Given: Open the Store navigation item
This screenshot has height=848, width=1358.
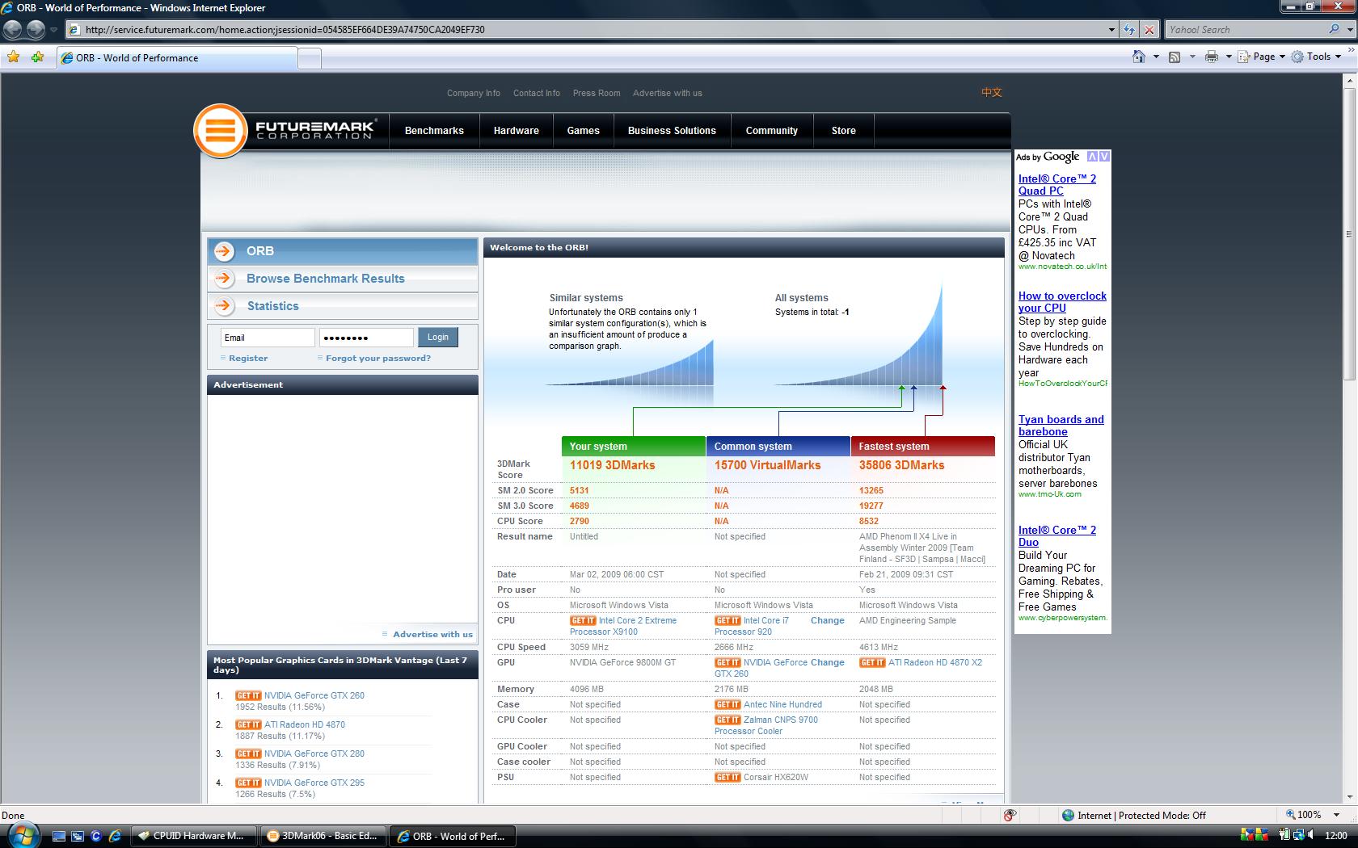Looking at the screenshot, I should 843,130.
